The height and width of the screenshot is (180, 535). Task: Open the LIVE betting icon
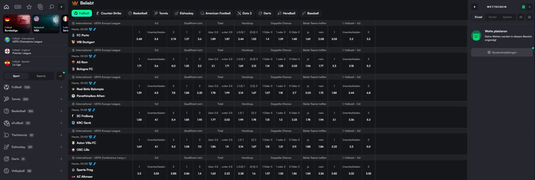(x=18, y=7)
